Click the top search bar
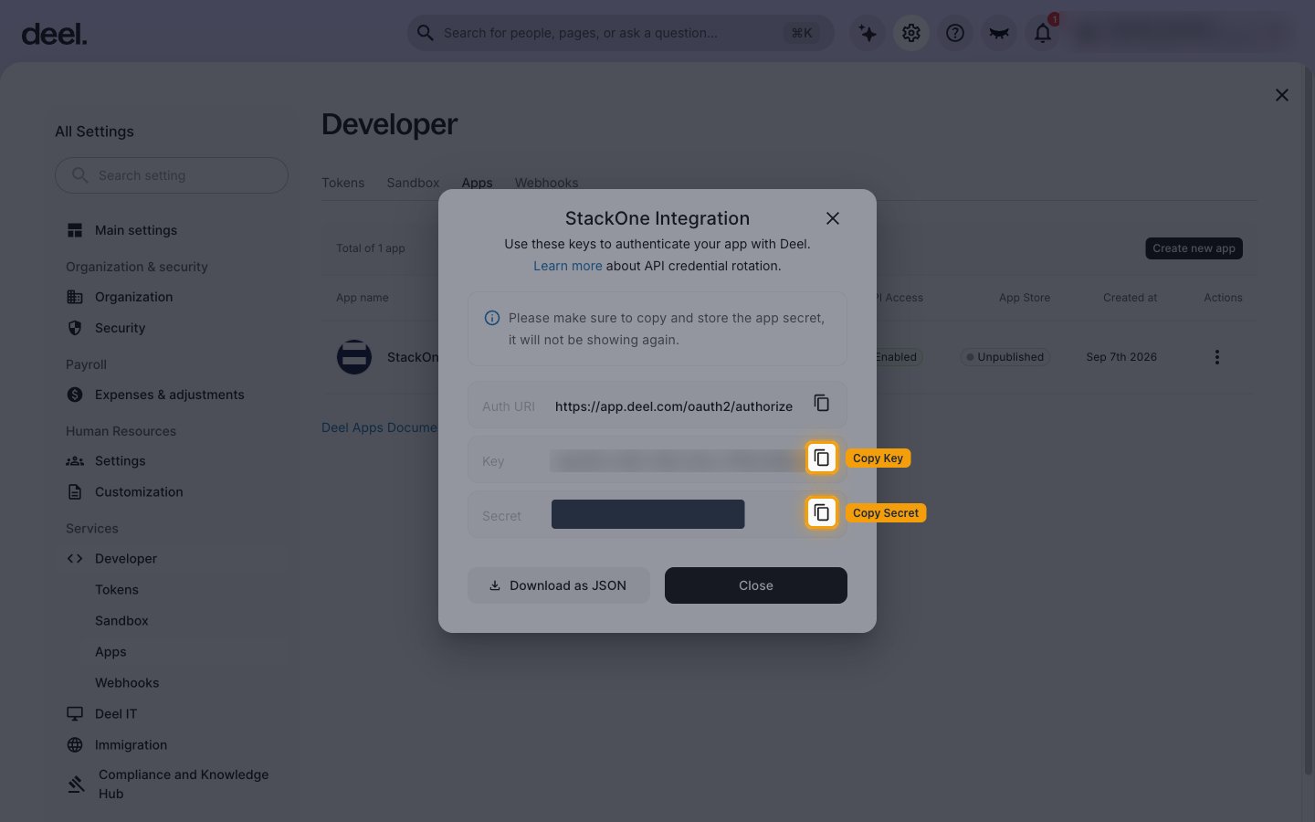Screen dimensions: 1315x822 point(620,33)
